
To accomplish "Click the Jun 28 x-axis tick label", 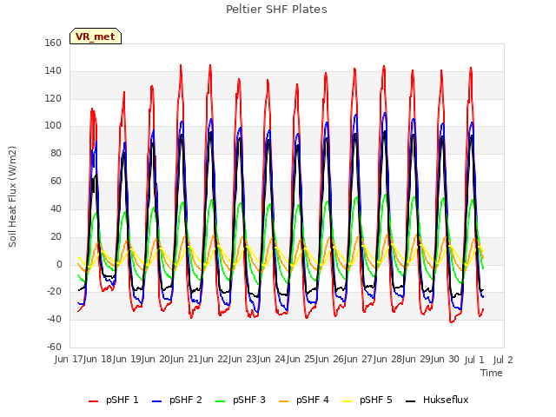I will click(x=388, y=360).
